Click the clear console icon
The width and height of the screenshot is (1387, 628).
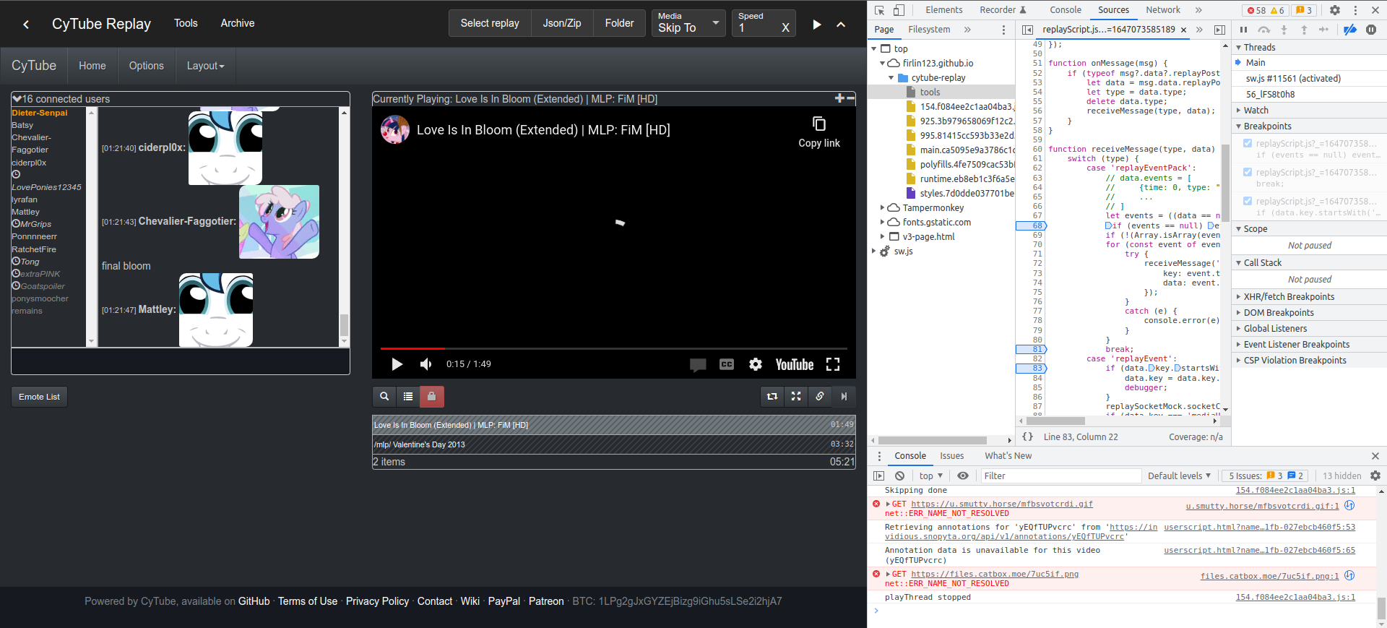[899, 476]
